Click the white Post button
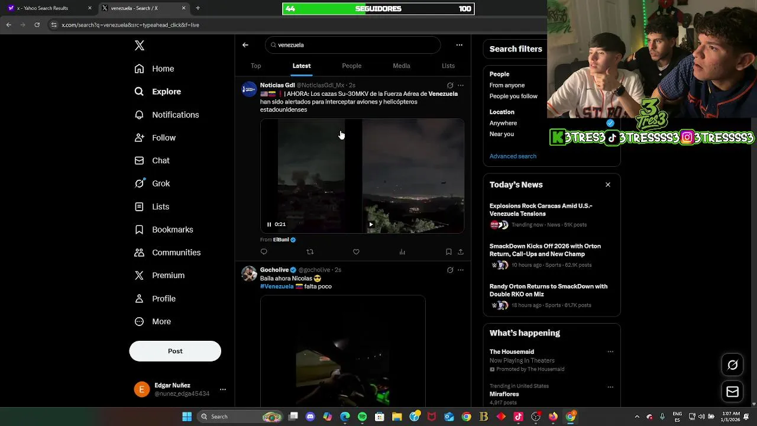Screen dimensions: 757x426 click(x=175, y=351)
